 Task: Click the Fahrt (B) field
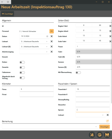(x=94, y=57)
